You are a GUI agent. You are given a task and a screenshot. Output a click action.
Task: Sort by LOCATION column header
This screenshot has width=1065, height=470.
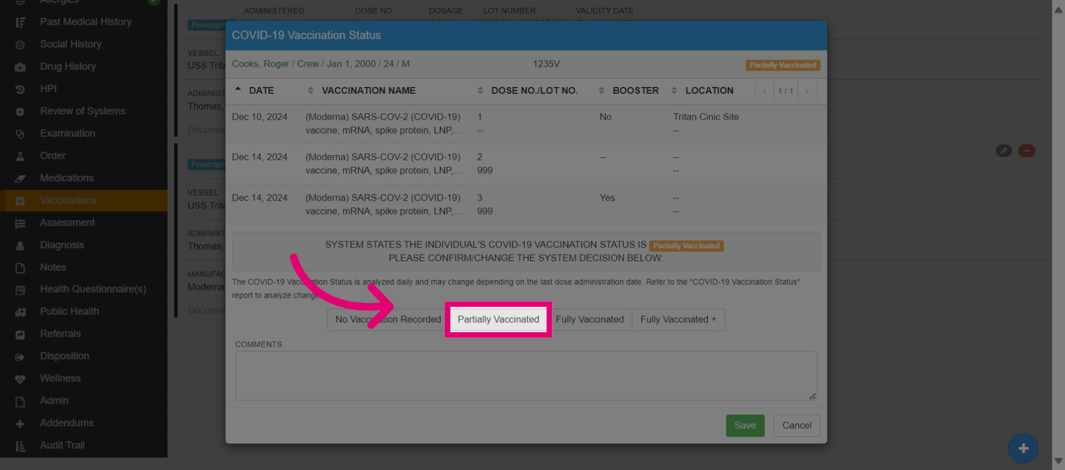[x=709, y=90]
